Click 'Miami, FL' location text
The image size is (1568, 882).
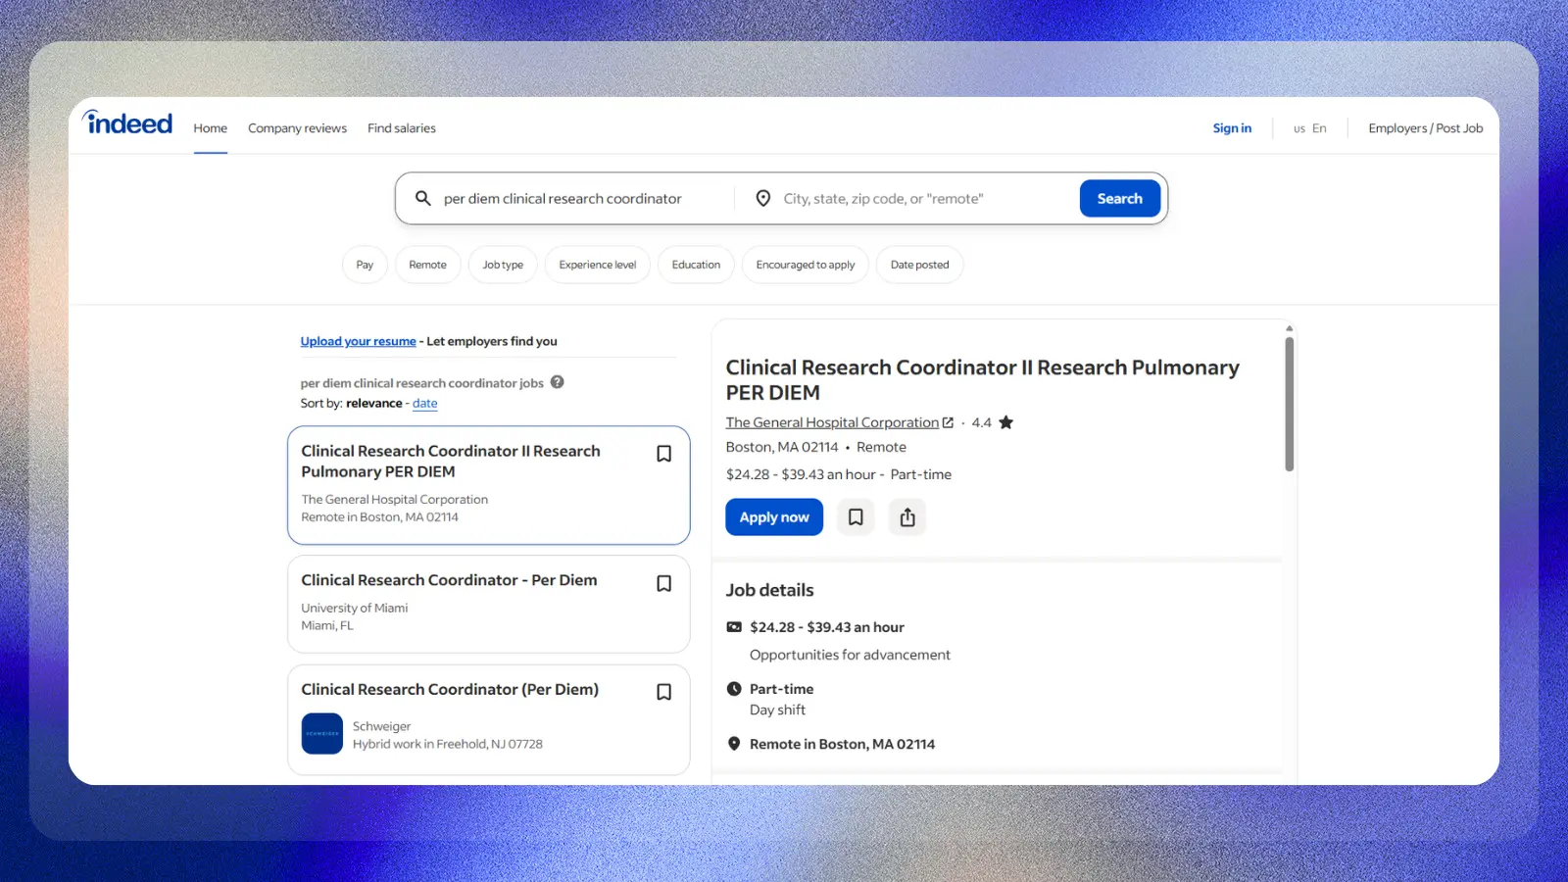pos(327,625)
